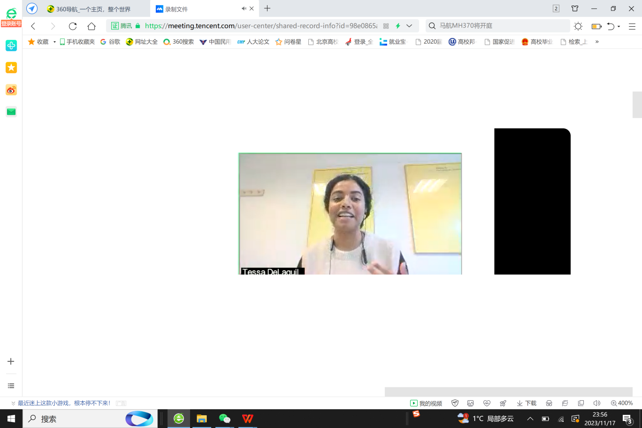
Task: Click the yellow star favorites sidebar icon
Action: click(11, 67)
